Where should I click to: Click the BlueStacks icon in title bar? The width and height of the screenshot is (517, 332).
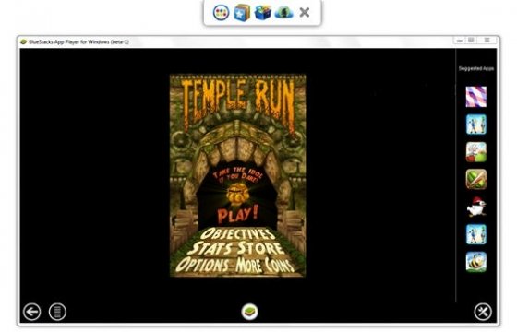pyautogui.click(x=23, y=41)
